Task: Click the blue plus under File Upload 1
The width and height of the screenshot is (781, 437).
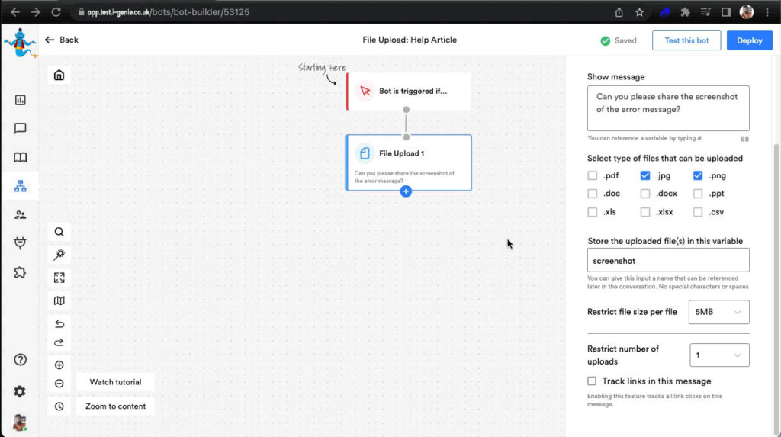Action: point(406,191)
